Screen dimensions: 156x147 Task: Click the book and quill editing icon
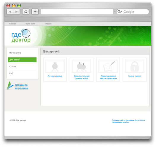click(108, 66)
